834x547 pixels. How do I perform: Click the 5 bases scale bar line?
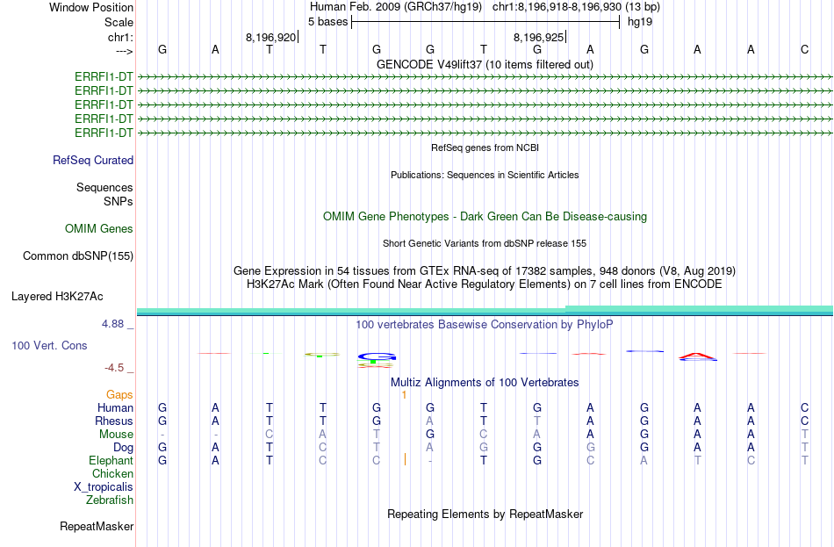[x=485, y=22]
